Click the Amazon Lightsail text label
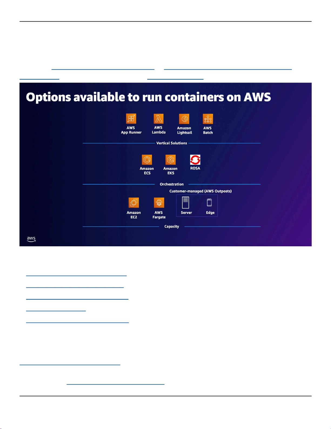This screenshot has height=429, width=331. (x=184, y=130)
